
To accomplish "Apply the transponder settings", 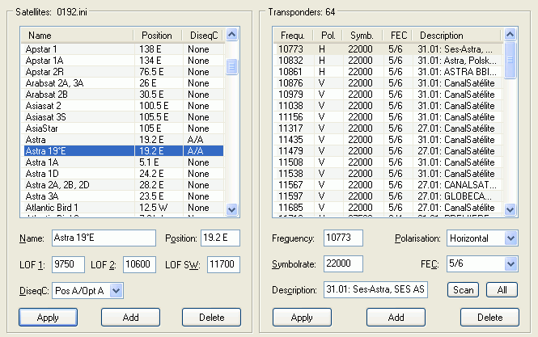I will [302, 318].
